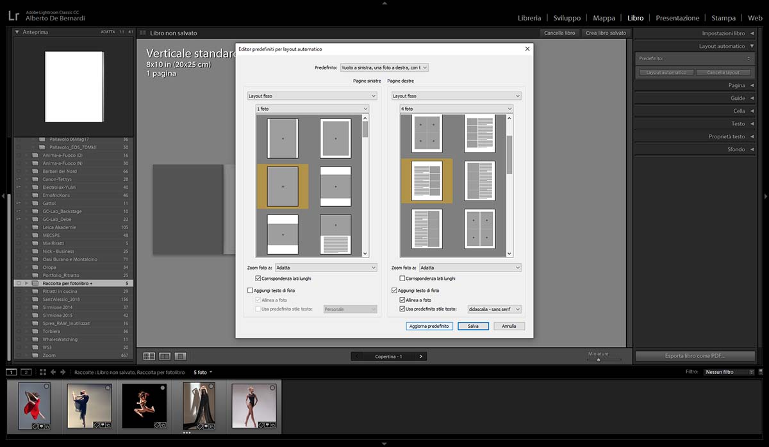769x447 pixels.
Task: Enable left Aggiungi testo di foto checkbox
Action: tap(251, 291)
